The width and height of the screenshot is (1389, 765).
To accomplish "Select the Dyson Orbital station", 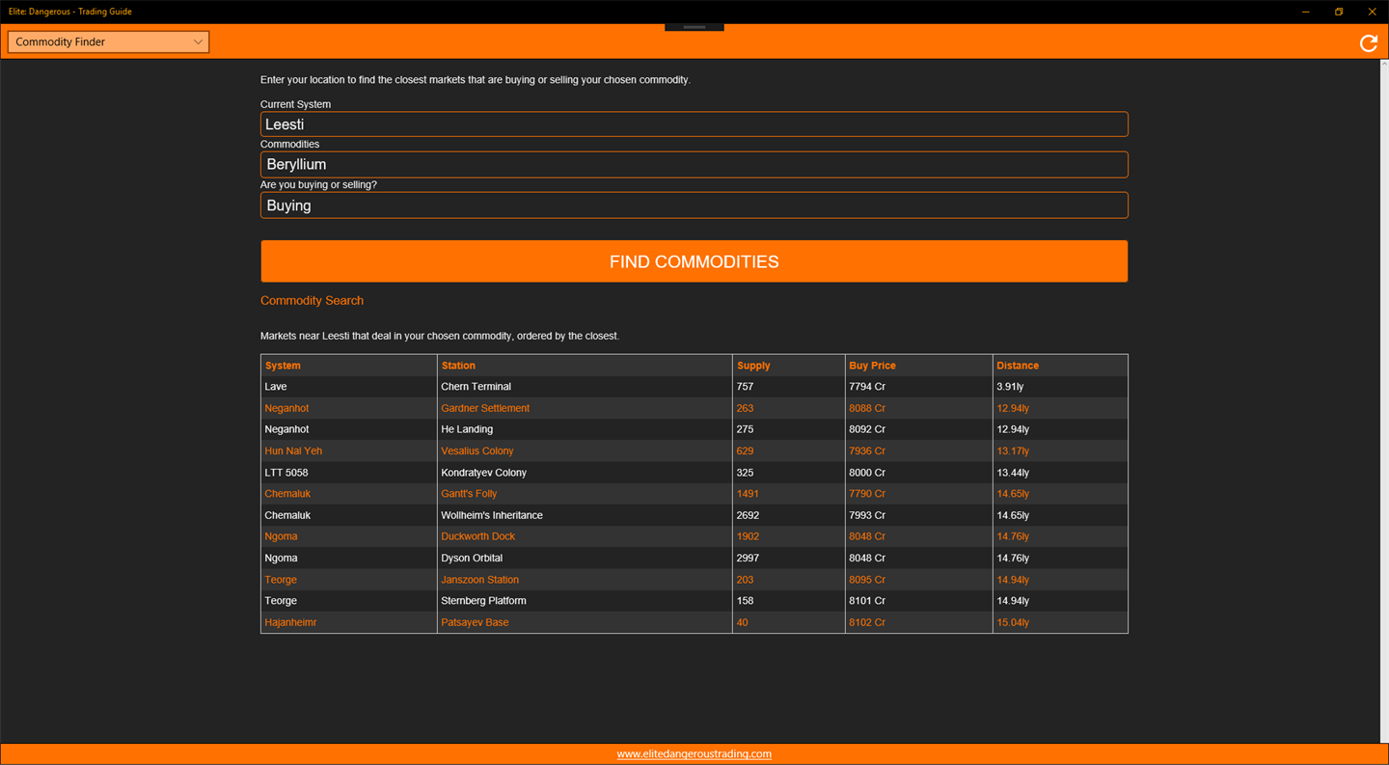I will [472, 559].
